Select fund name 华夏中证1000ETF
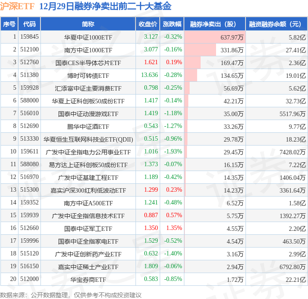Screen dimensions: 308x299 [x=88, y=37]
